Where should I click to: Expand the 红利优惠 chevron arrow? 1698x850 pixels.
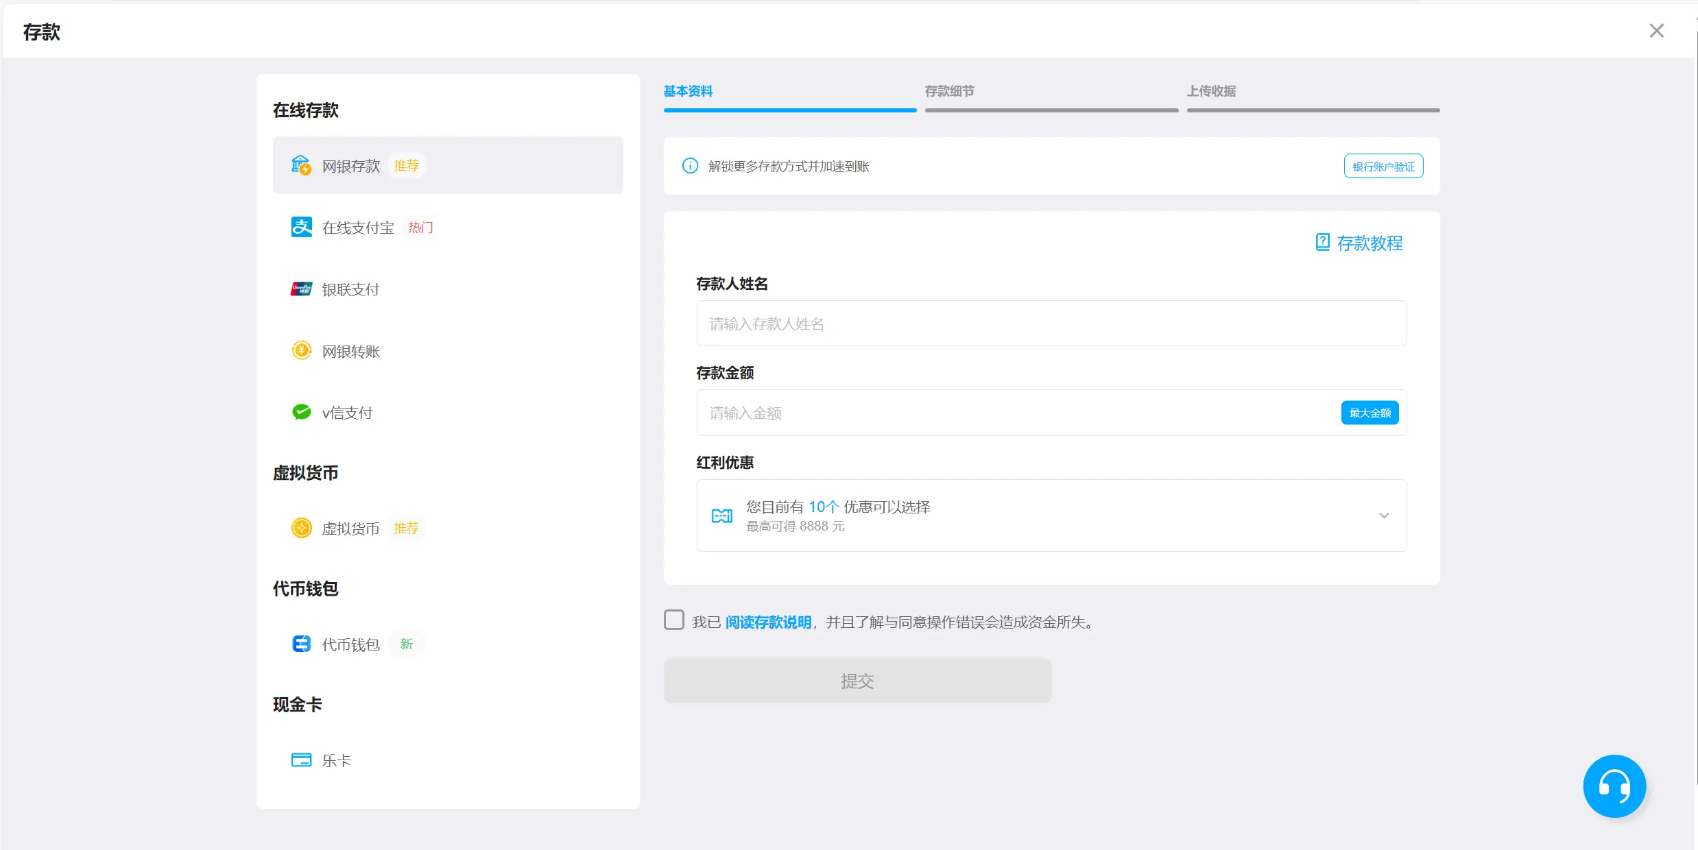tap(1384, 515)
